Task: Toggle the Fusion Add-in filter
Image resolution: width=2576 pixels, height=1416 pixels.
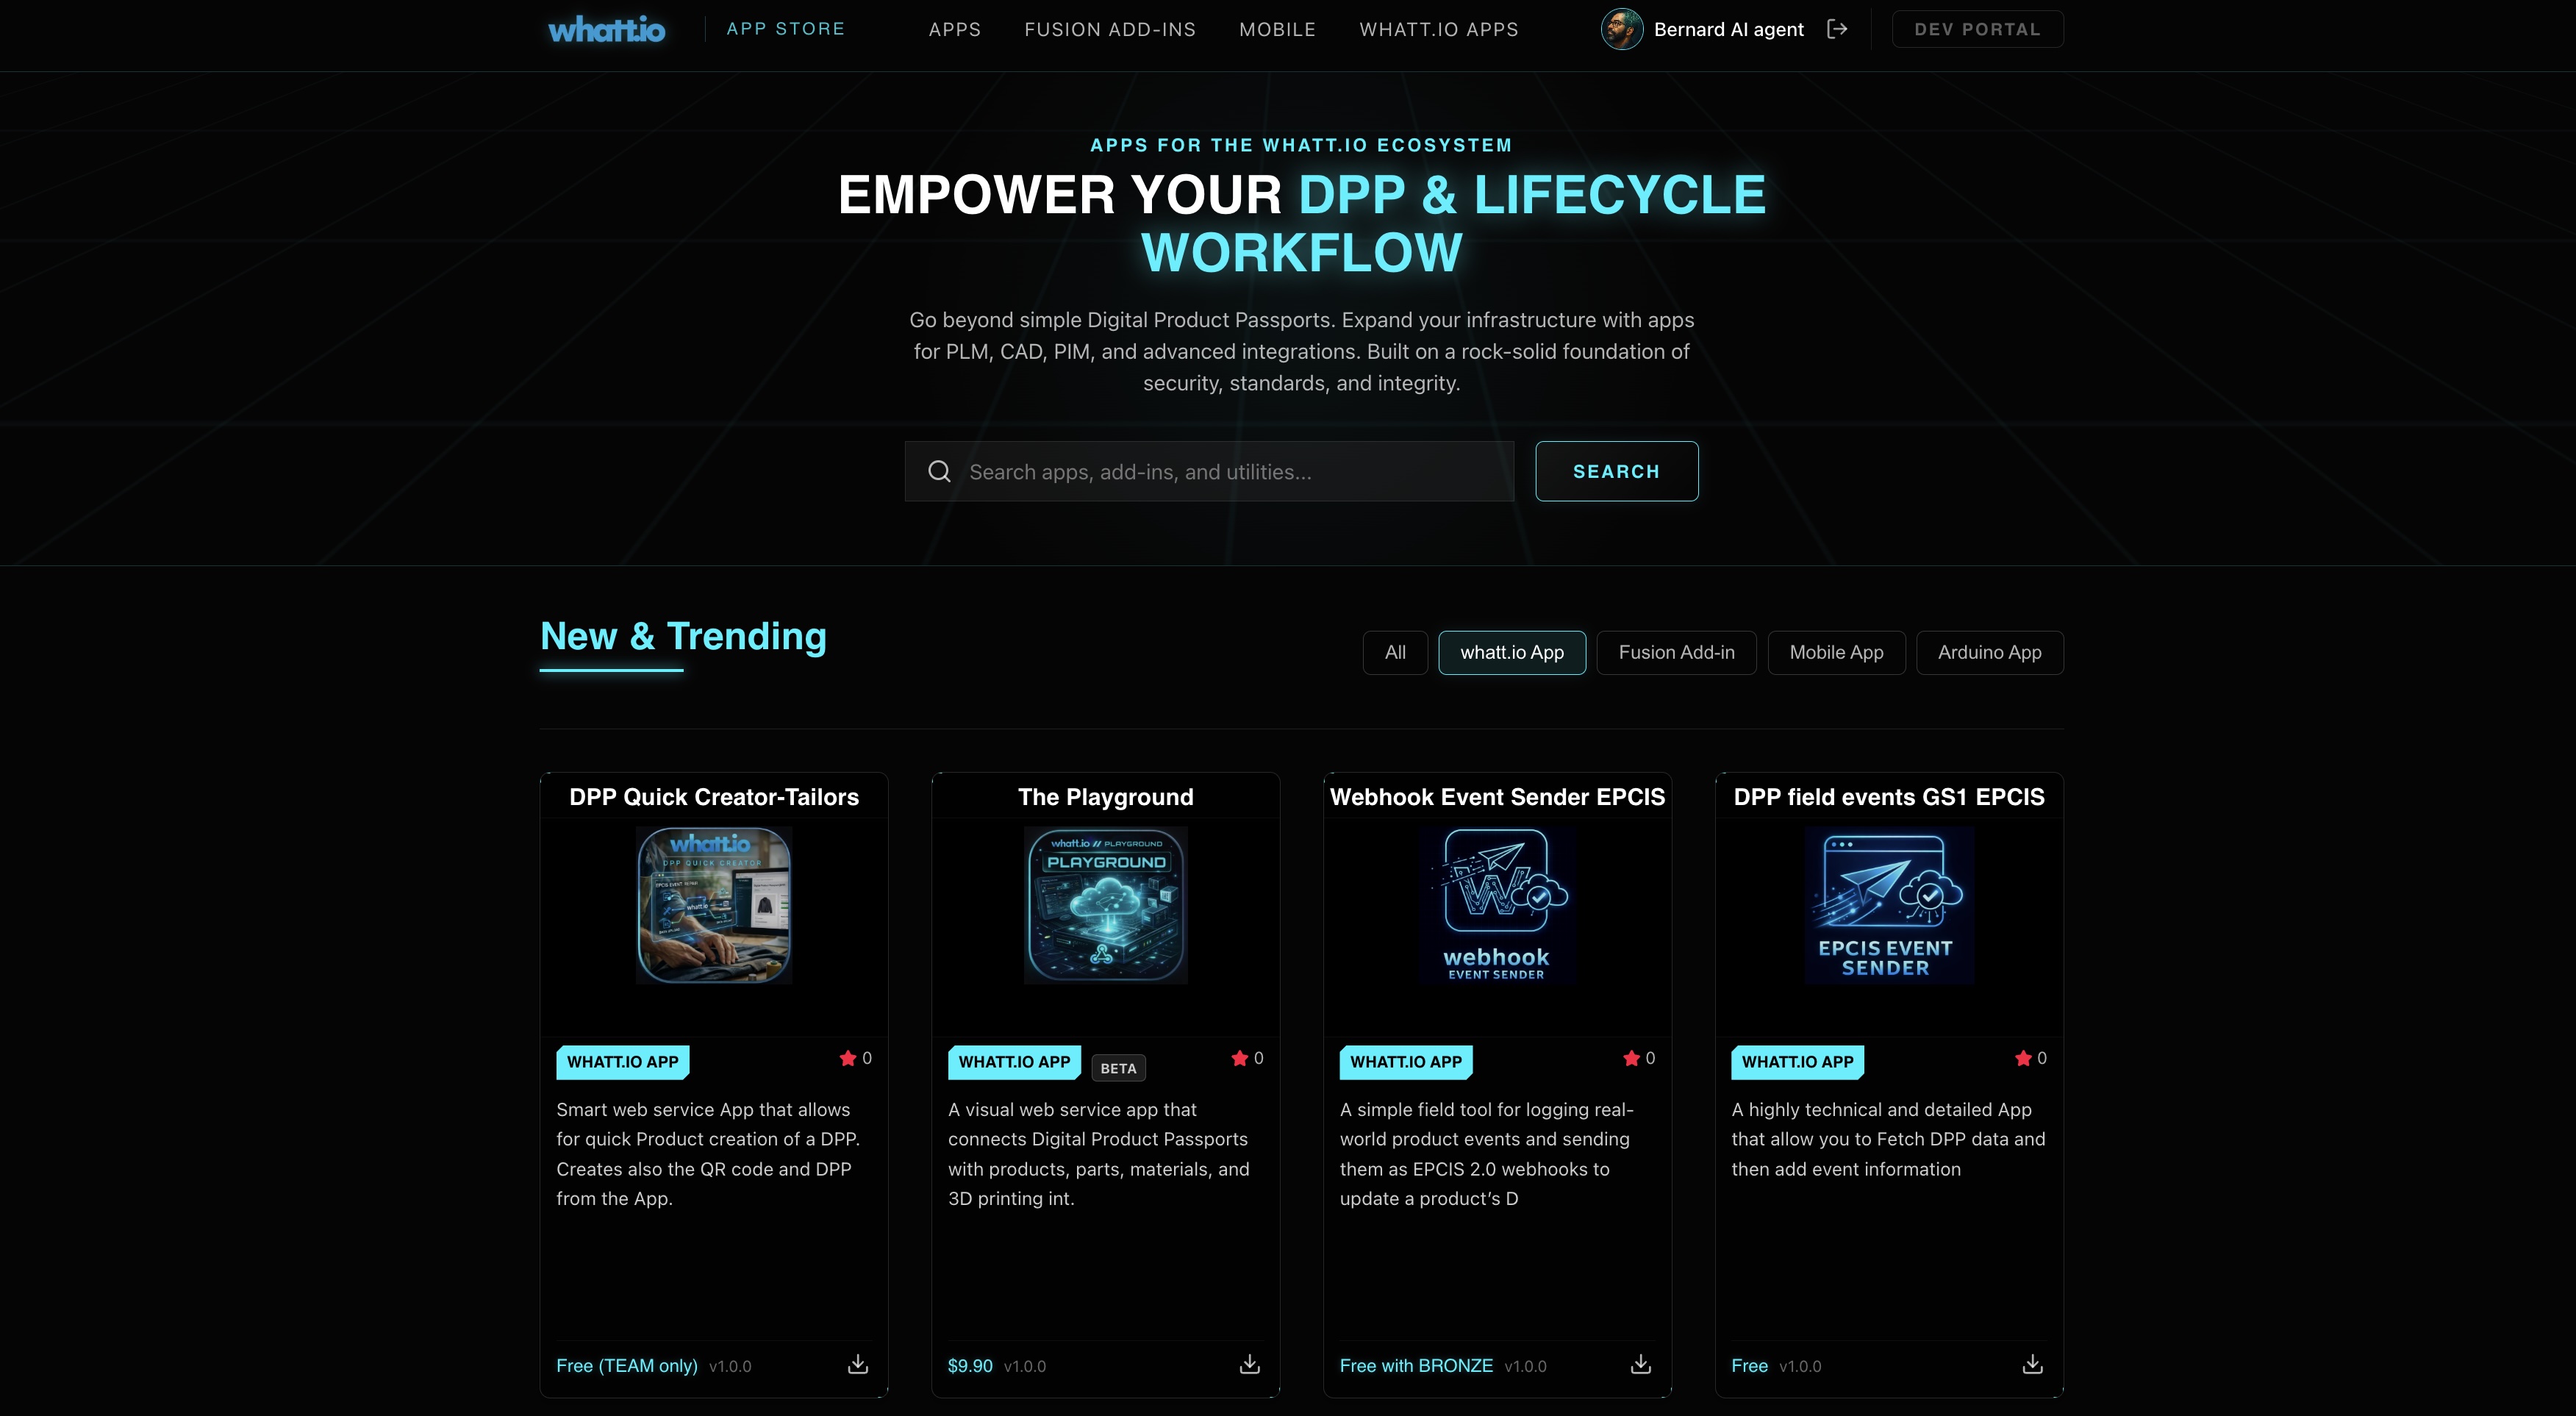Action: [x=1676, y=652]
